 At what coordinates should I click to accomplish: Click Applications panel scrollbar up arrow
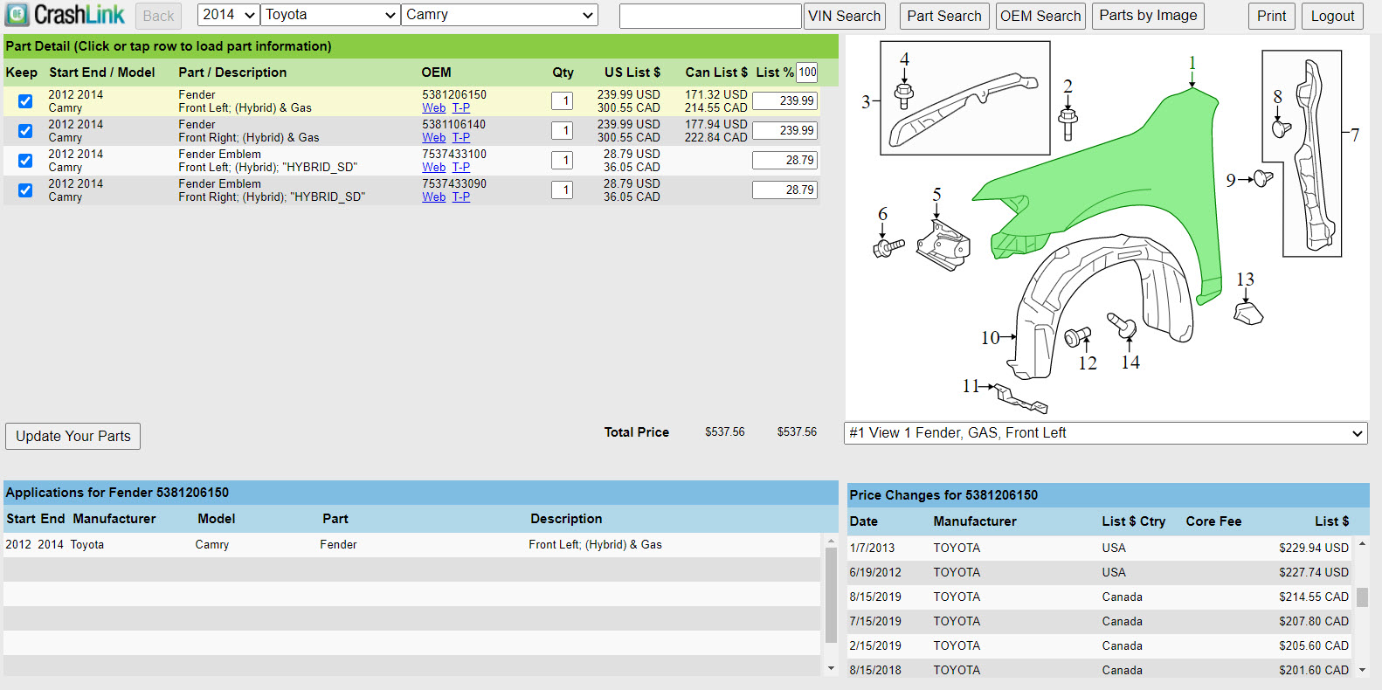(831, 542)
